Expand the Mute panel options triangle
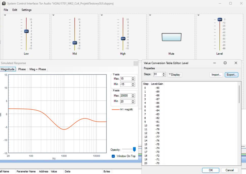246x174 pixels. pos(150,16)
